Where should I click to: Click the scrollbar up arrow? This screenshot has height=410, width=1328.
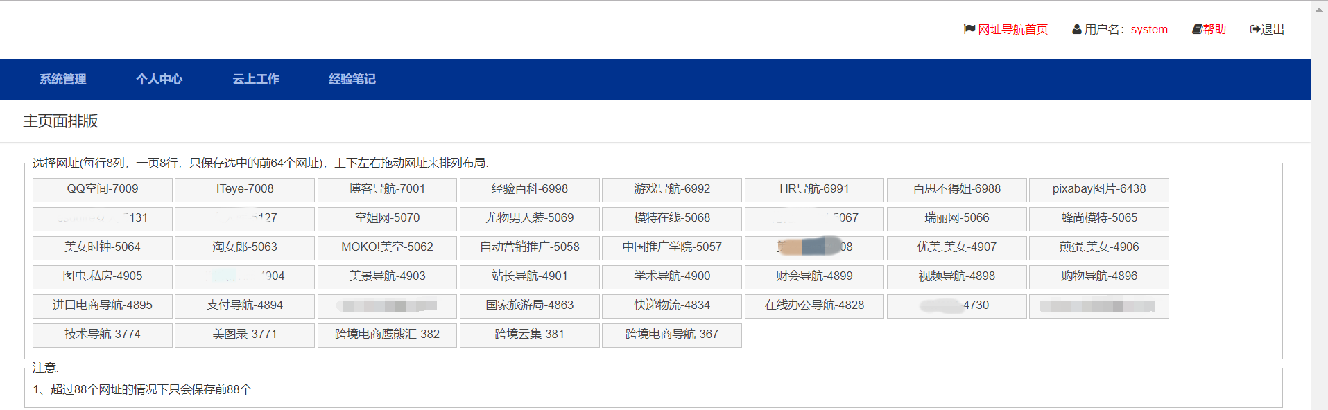[1319, 10]
